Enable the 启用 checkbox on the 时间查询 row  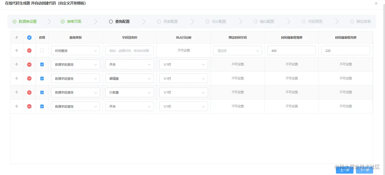[42, 50]
